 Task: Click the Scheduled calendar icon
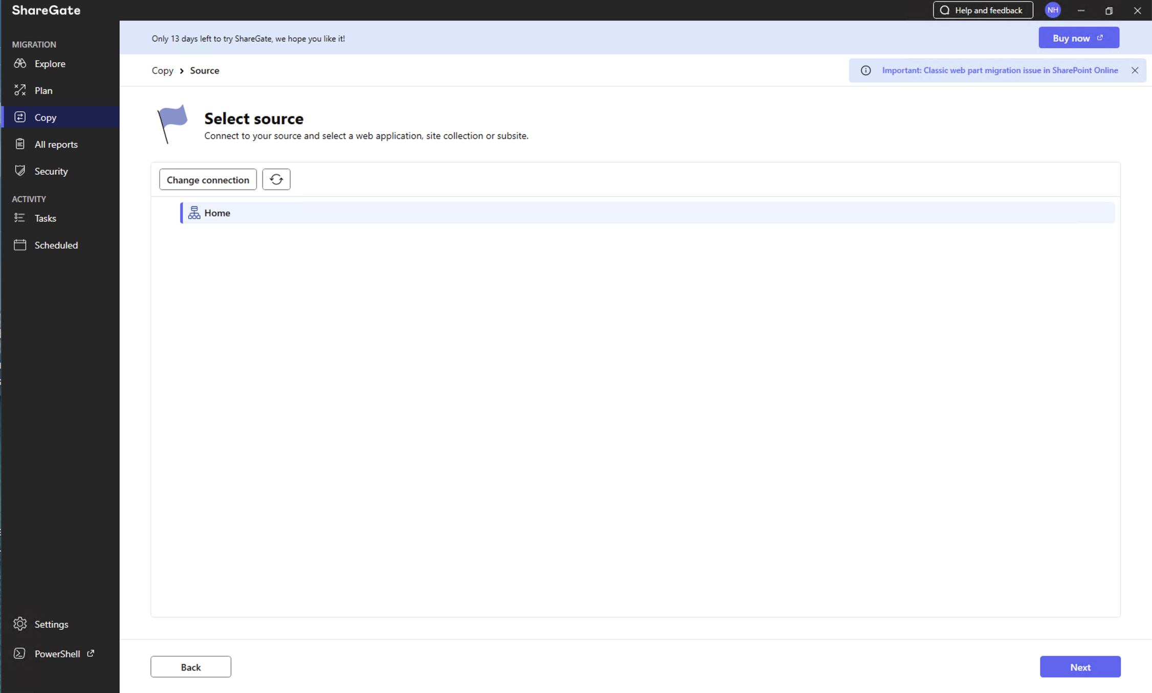pos(20,245)
